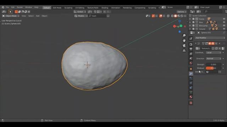
Task: Click the red X axis gizmo handle
Action: [x=175, y=26]
